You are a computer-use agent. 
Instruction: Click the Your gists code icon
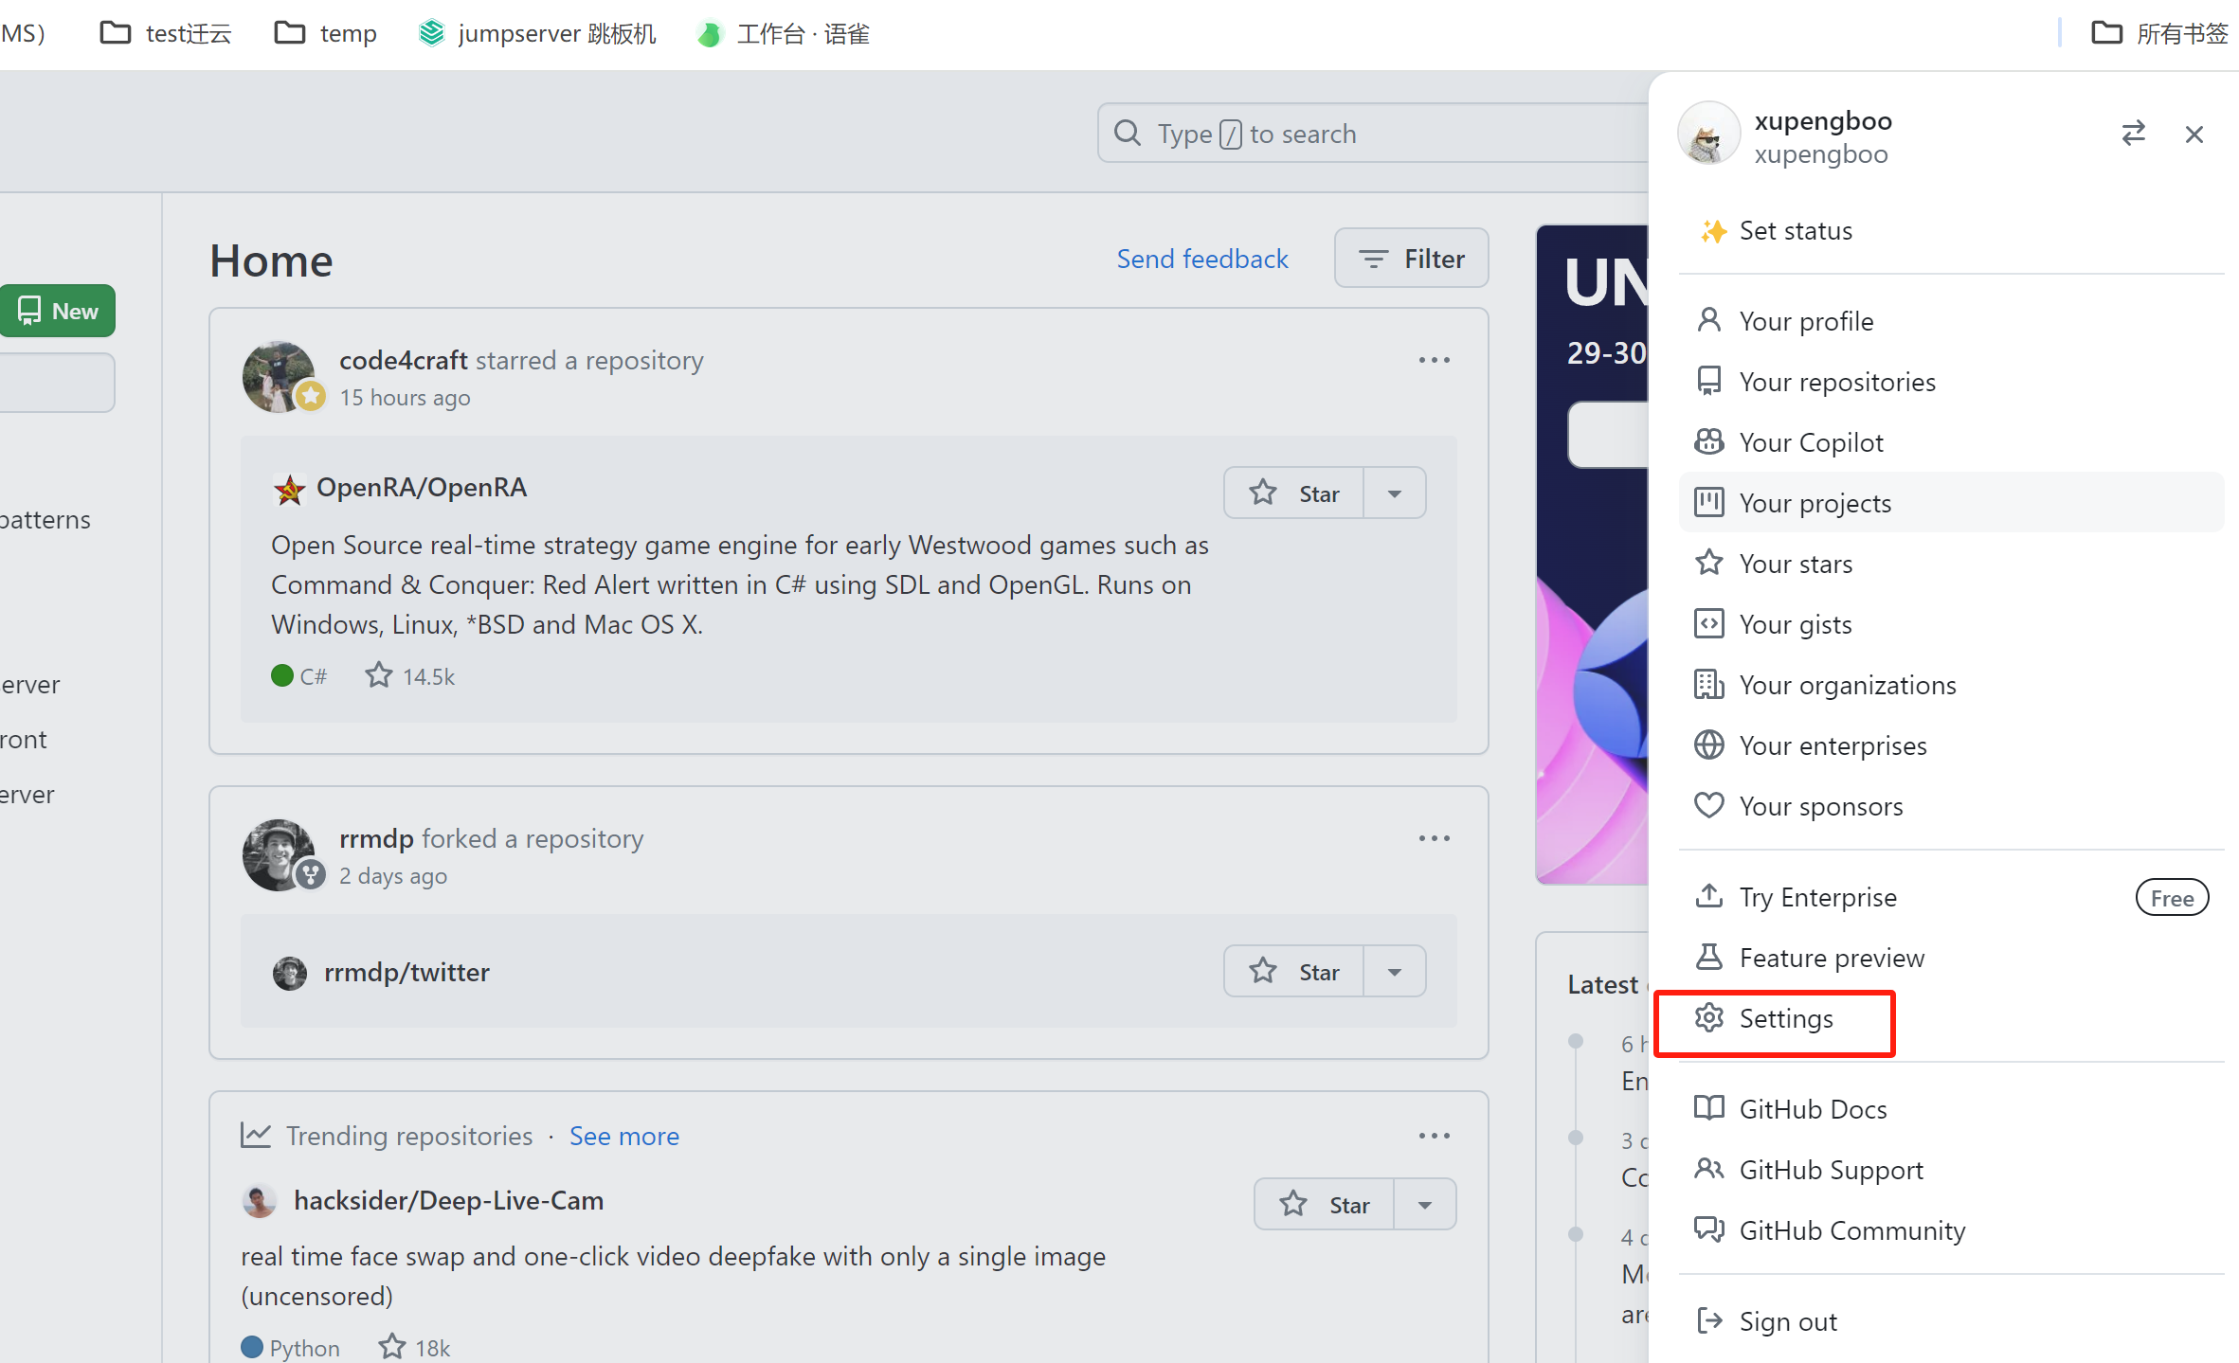coord(1708,624)
